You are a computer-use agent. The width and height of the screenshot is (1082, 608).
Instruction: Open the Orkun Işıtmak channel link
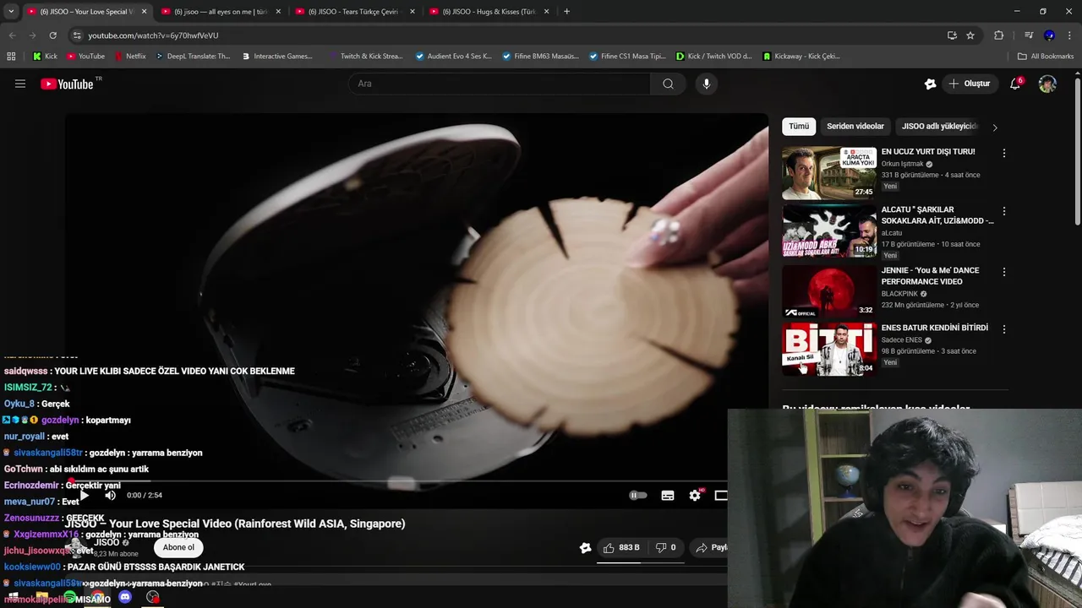tap(903, 164)
